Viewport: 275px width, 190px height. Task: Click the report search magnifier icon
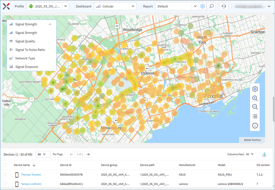211,6
